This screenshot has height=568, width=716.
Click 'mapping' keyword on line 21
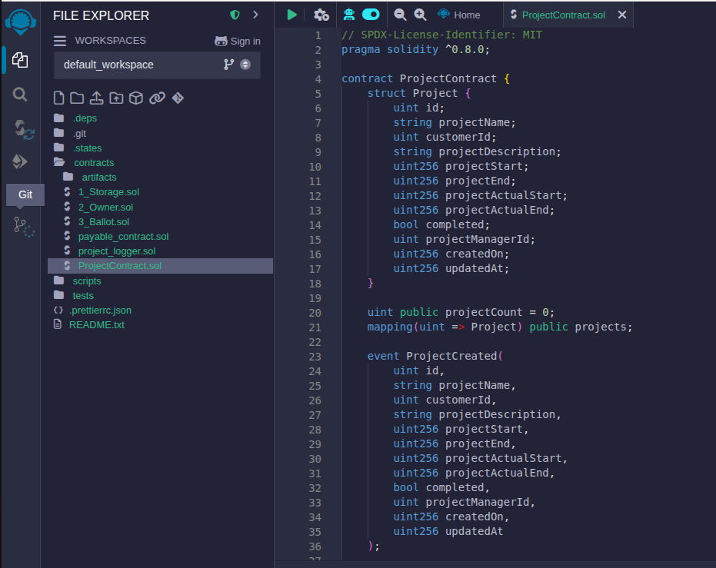coord(389,327)
